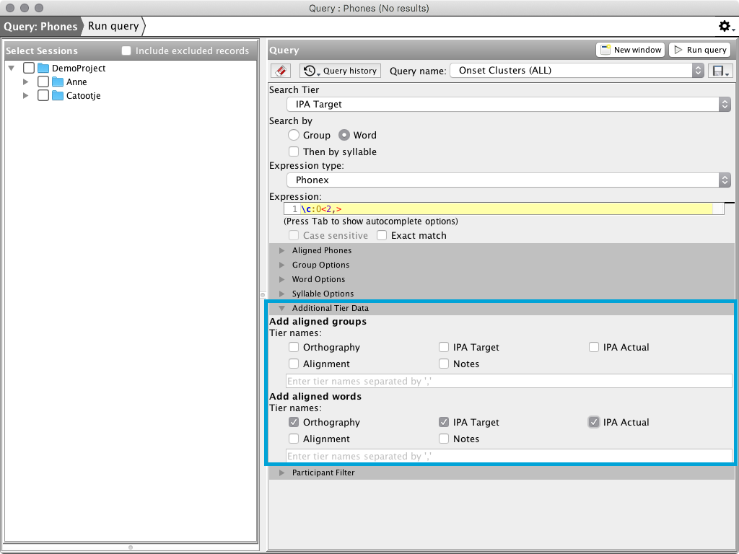Uncheck Orthography under aligned words

(294, 422)
